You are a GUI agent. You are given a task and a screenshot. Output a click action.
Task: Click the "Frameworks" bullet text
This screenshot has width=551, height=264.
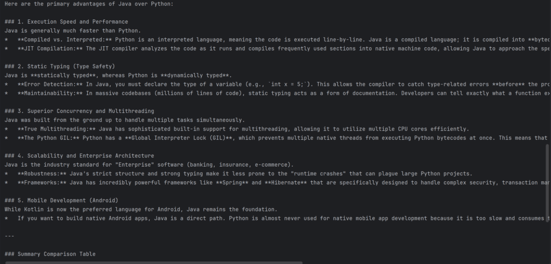40,182
